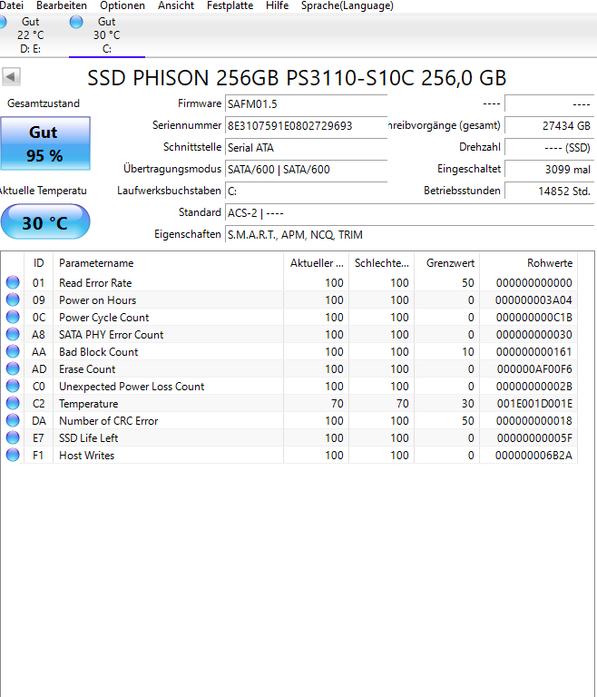Click status orb for Temperature row
This screenshot has height=697, width=597.
(13, 403)
